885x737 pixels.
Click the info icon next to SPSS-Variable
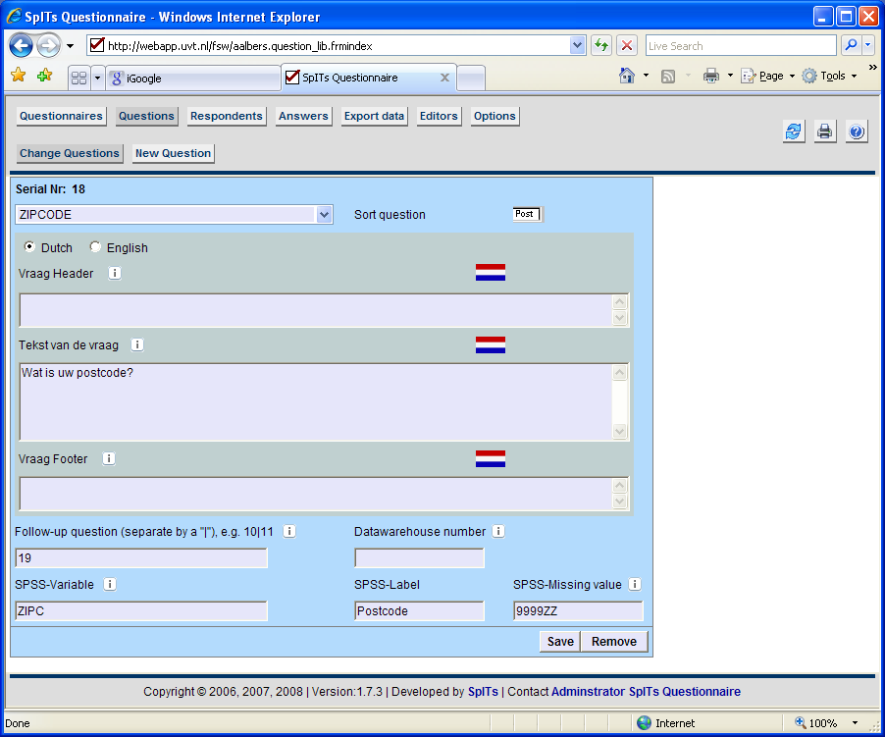110,584
